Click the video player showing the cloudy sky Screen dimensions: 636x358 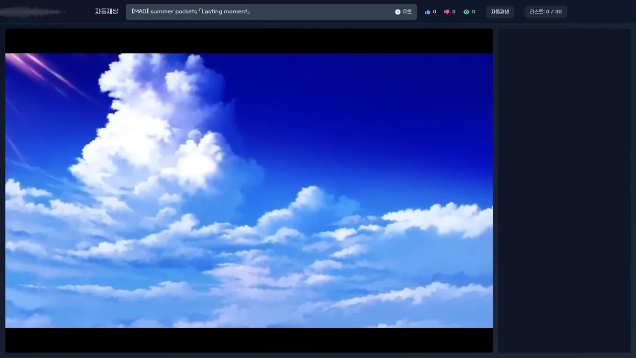point(249,190)
